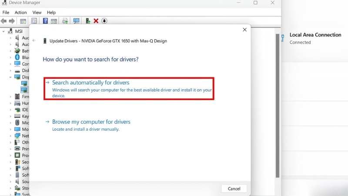Maximize the Device Manager window
Viewport: 348px width, 196px height.
tap(255, 3)
